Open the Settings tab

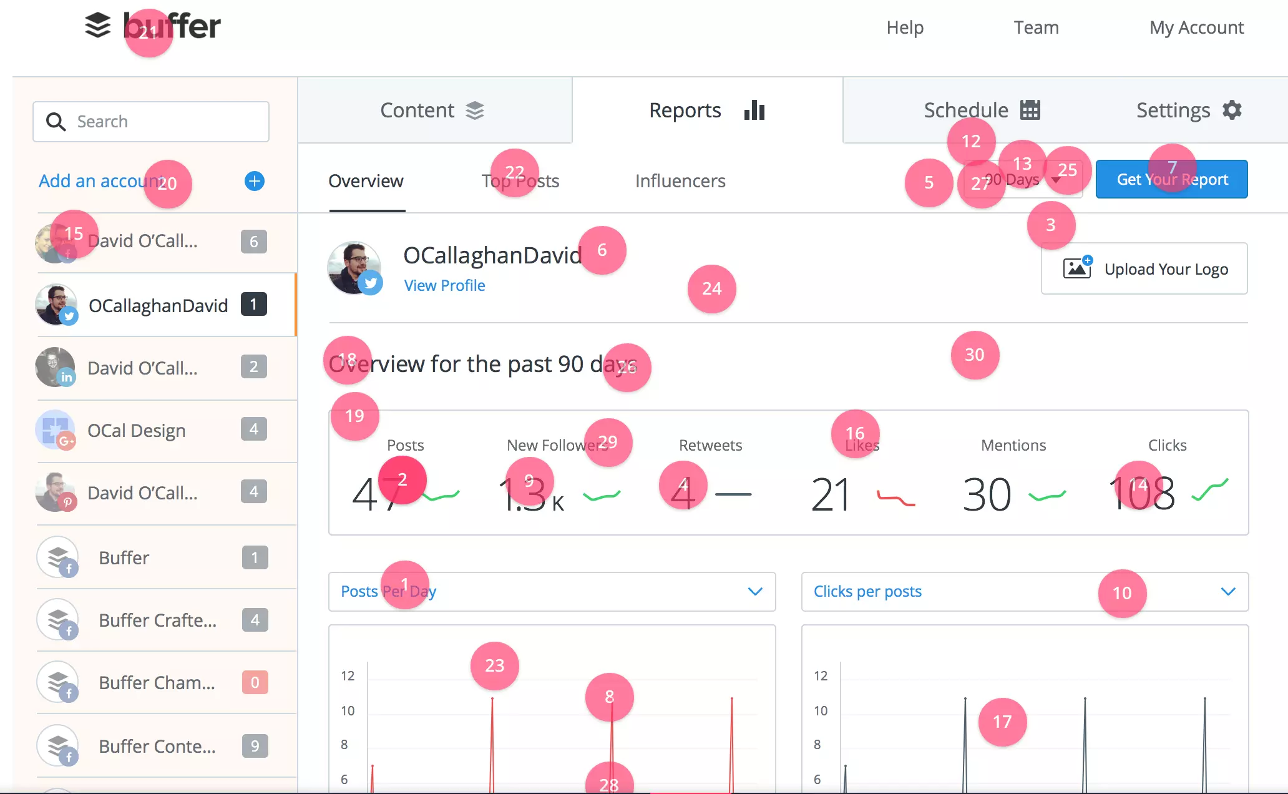click(1189, 110)
